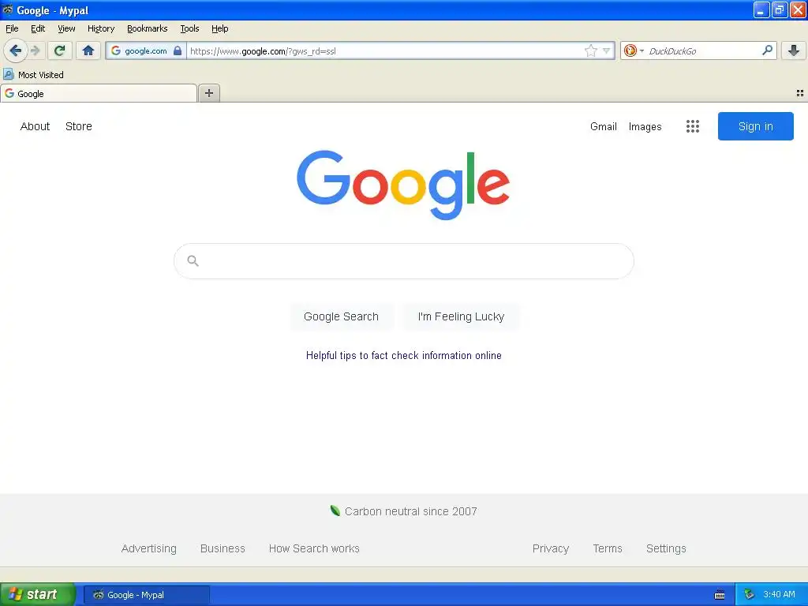This screenshot has width=808, height=606.
Task: Click the padlock security icon
Action: [x=178, y=50]
